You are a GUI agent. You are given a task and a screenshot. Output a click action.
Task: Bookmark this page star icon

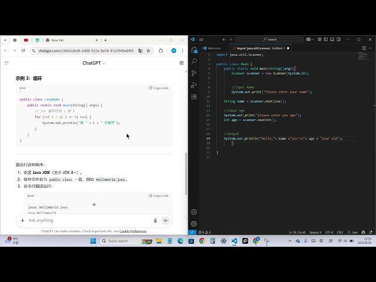tap(149, 51)
